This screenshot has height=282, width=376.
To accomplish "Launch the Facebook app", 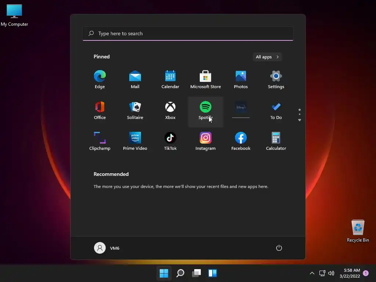I will pyautogui.click(x=241, y=141).
